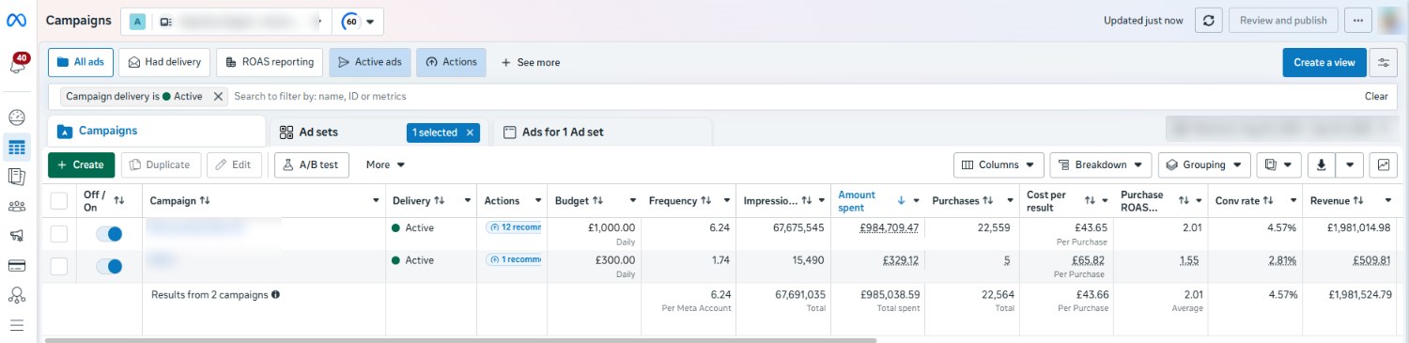This screenshot has height=343, width=1409.
Task: Click the export download icon
Action: coord(1321,164)
